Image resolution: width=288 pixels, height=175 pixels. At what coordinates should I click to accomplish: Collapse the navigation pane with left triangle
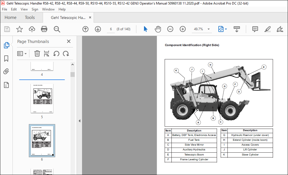click(x=79, y=121)
